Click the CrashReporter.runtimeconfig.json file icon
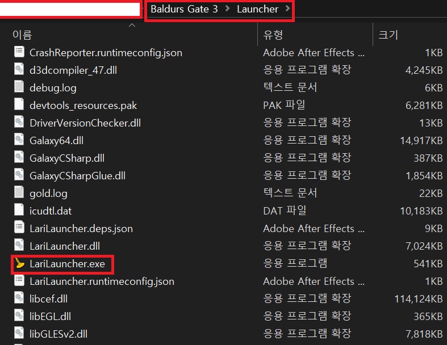This screenshot has width=447, height=345. coord(19,52)
